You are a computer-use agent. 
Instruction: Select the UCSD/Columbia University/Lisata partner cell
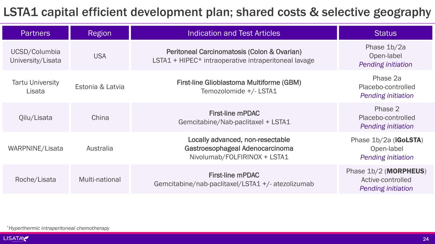35,56
